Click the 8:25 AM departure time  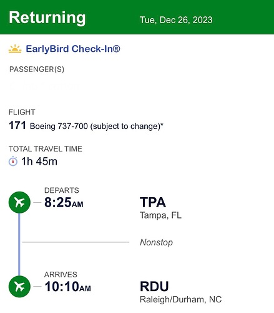coord(64,202)
